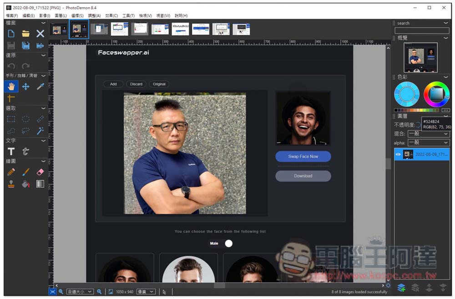
Task: Open the 混合 blend mode dropdown
Action: coord(429,133)
